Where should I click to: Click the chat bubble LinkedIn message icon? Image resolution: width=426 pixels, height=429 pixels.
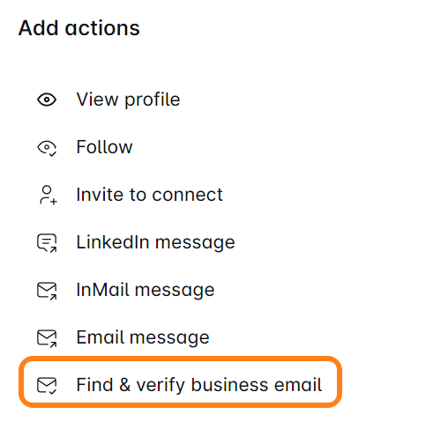[x=47, y=243]
